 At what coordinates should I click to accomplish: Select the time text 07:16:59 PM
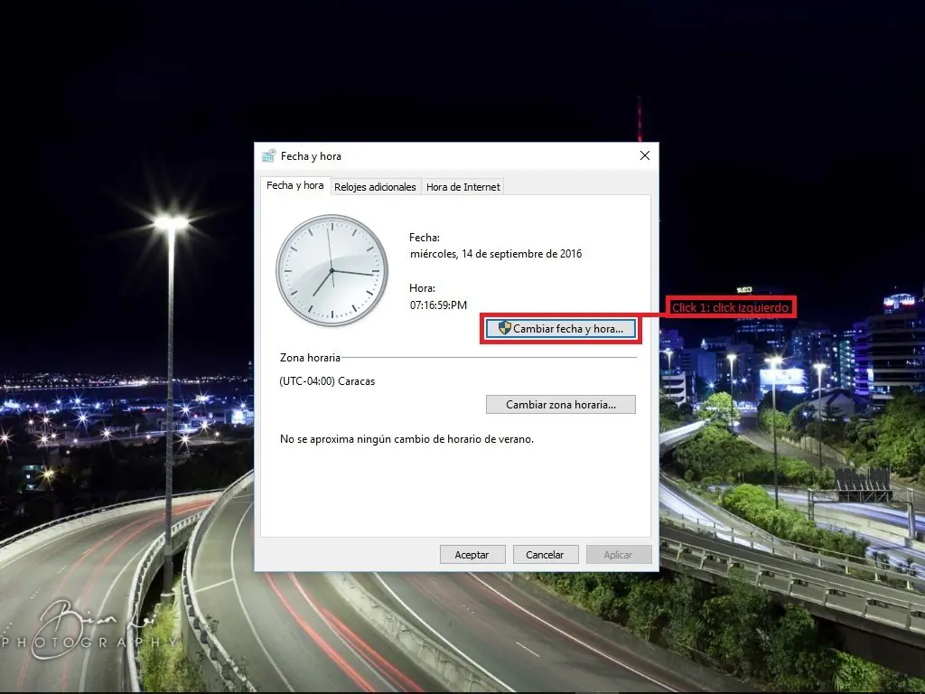[438, 305]
